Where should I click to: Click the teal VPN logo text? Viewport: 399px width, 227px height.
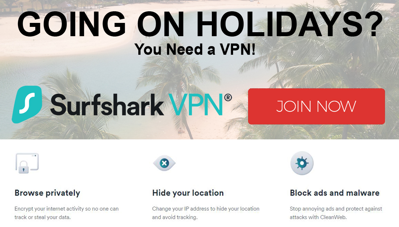[x=196, y=104]
